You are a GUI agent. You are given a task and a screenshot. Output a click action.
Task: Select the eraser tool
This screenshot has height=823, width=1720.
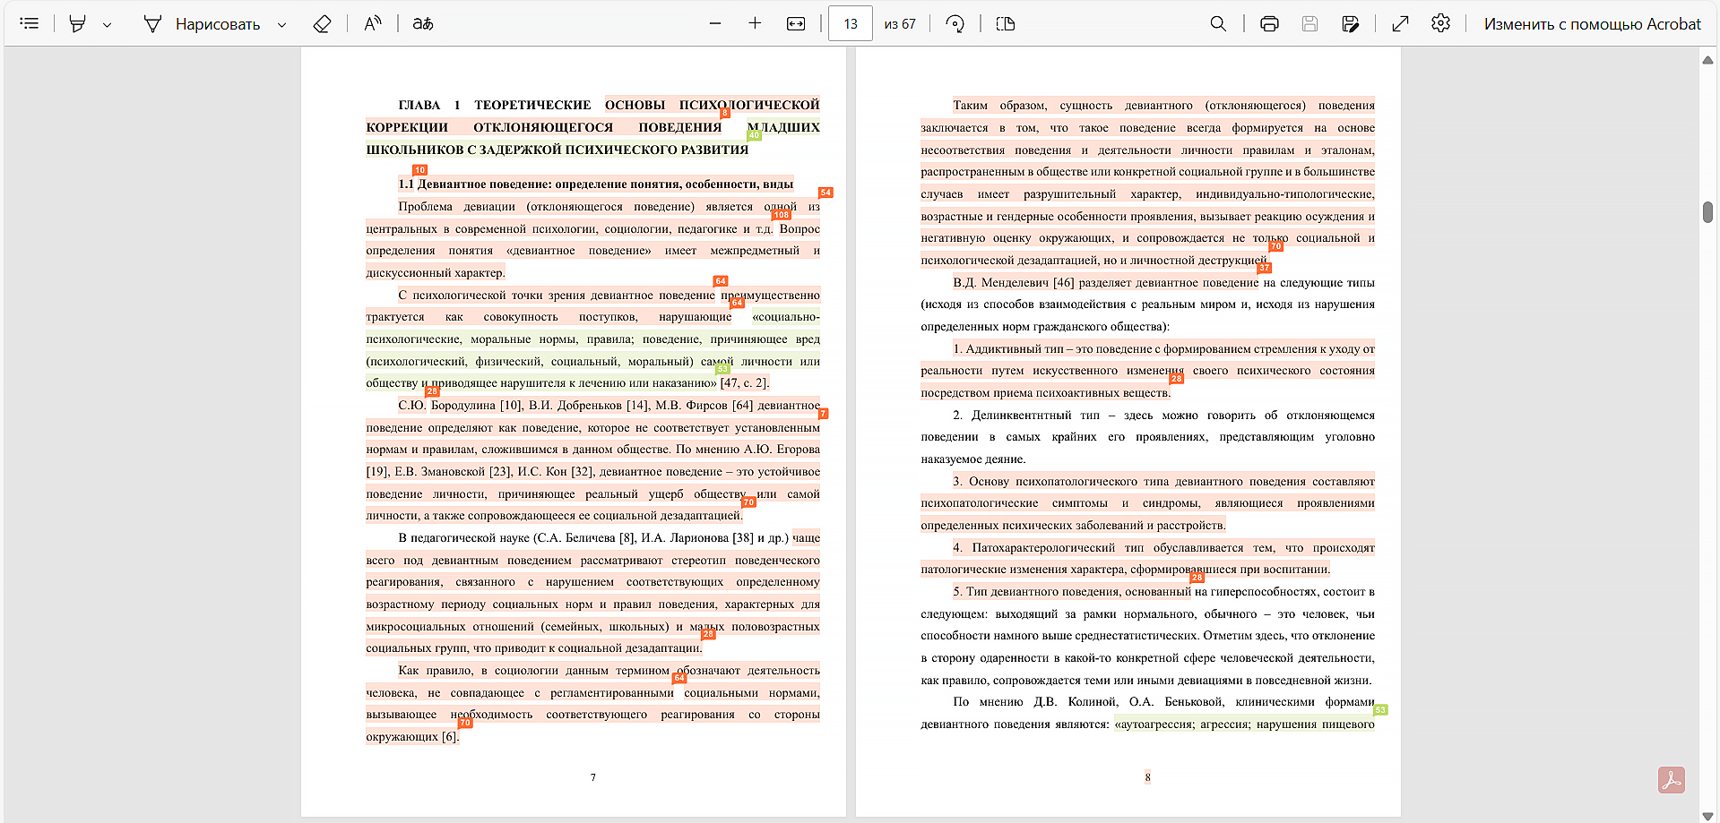point(322,24)
